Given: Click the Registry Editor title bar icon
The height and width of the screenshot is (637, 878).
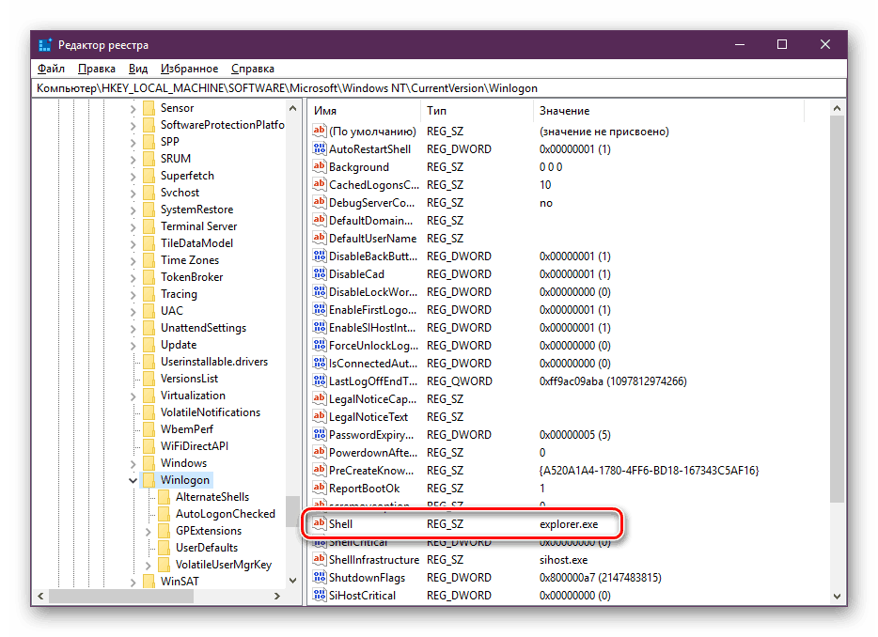Looking at the screenshot, I should [45, 45].
